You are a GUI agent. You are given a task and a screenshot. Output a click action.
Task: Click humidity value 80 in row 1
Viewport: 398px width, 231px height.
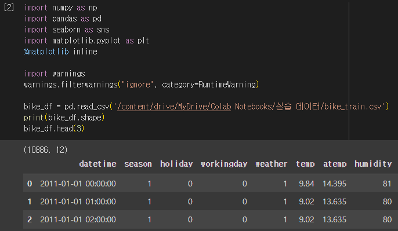387,201
